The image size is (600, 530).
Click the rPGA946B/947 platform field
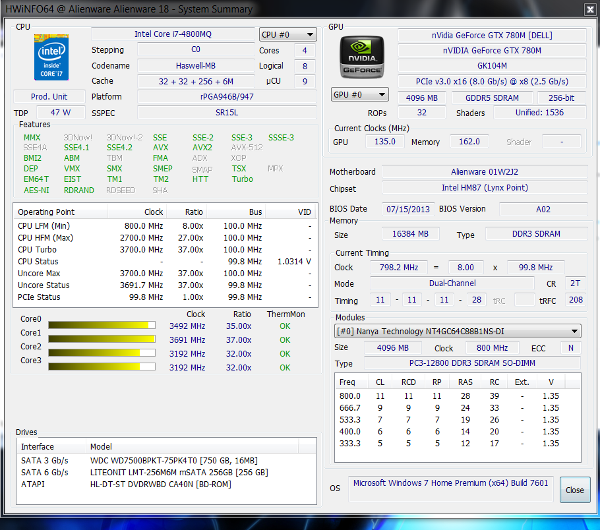coord(227,96)
